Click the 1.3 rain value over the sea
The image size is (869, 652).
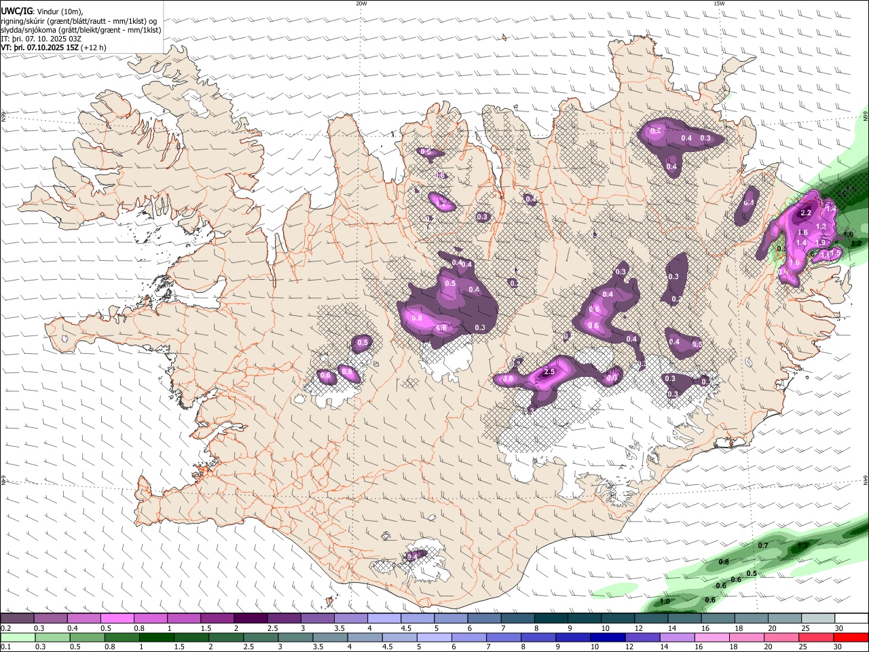(x=803, y=545)
